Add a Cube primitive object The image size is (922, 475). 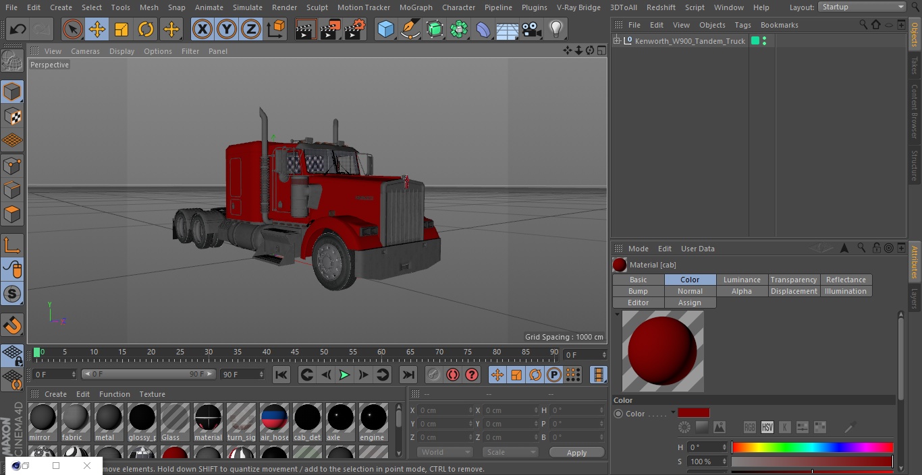pyautogui.click(x=385, y=29)
